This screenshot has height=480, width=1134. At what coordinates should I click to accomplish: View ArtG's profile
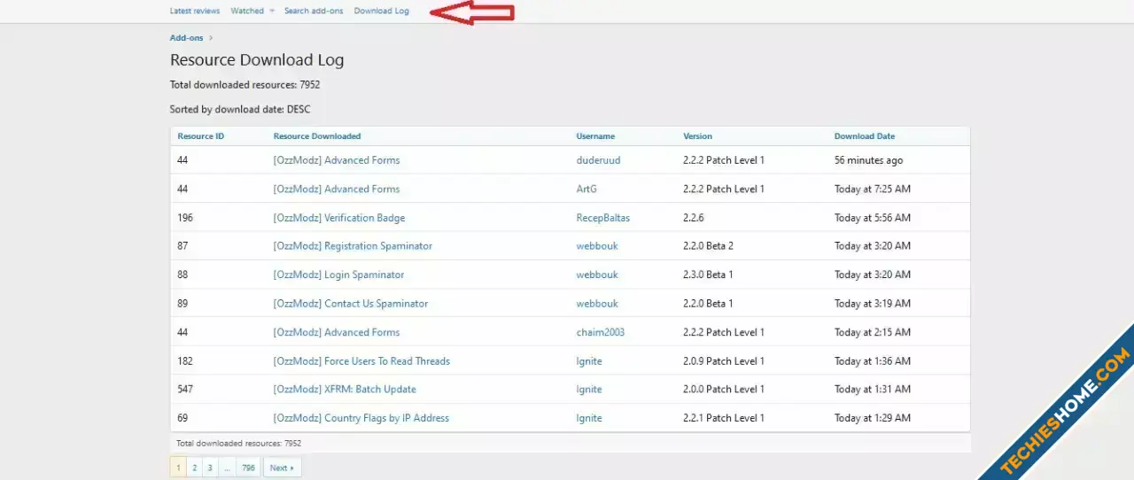(587, 189)
